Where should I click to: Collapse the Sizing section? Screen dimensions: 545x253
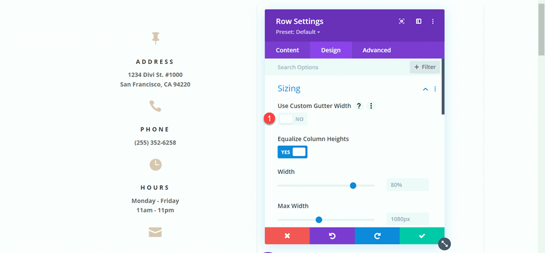[x=425, y=89]
